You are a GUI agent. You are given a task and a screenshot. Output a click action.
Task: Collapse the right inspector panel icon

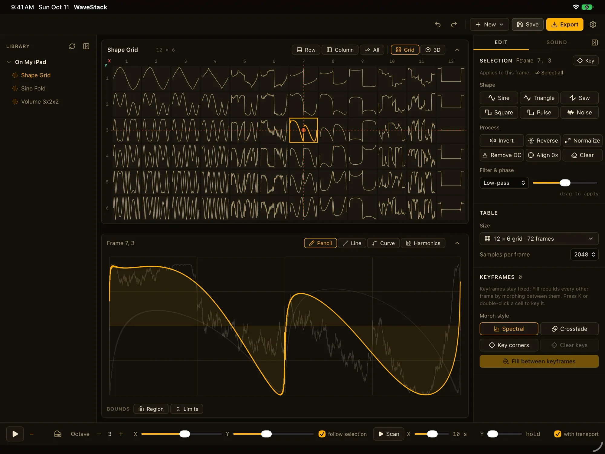[x=595, y=42]
